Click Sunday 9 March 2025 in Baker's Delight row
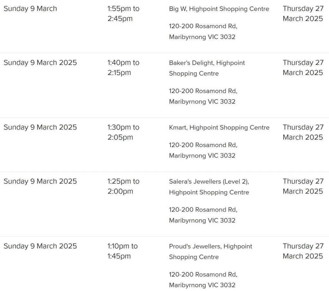 [40, 63]
